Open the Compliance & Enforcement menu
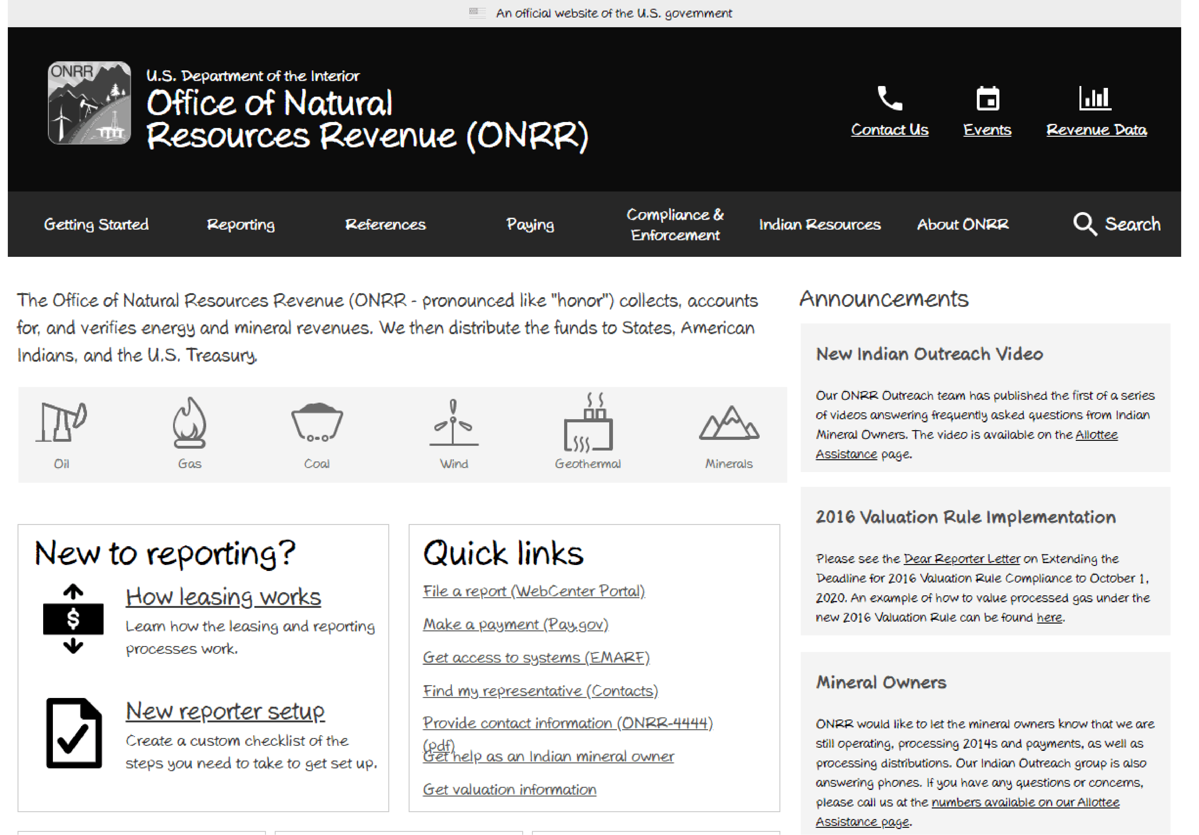This screenshot has height=835, width=1199. (x=675, y=225)
